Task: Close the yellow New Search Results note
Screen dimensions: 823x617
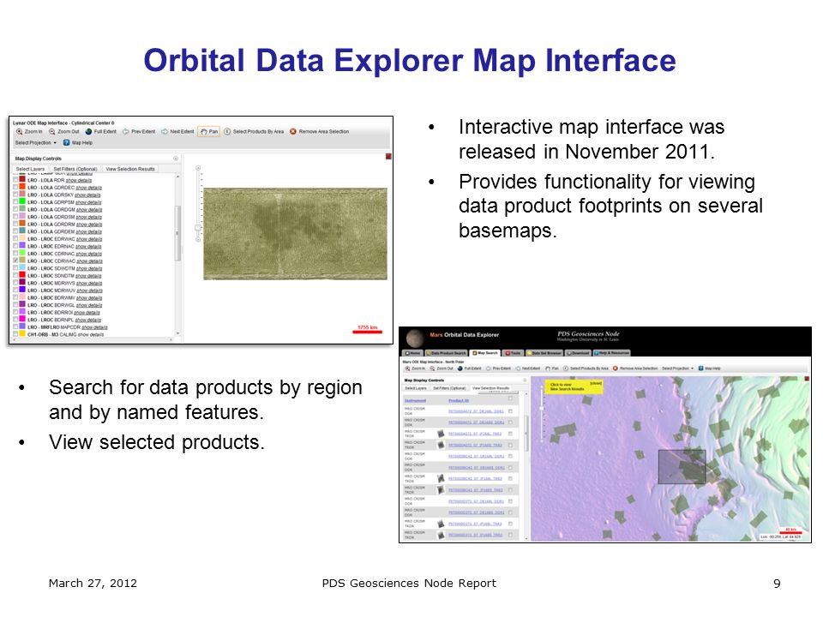Action: pos(596,384)
